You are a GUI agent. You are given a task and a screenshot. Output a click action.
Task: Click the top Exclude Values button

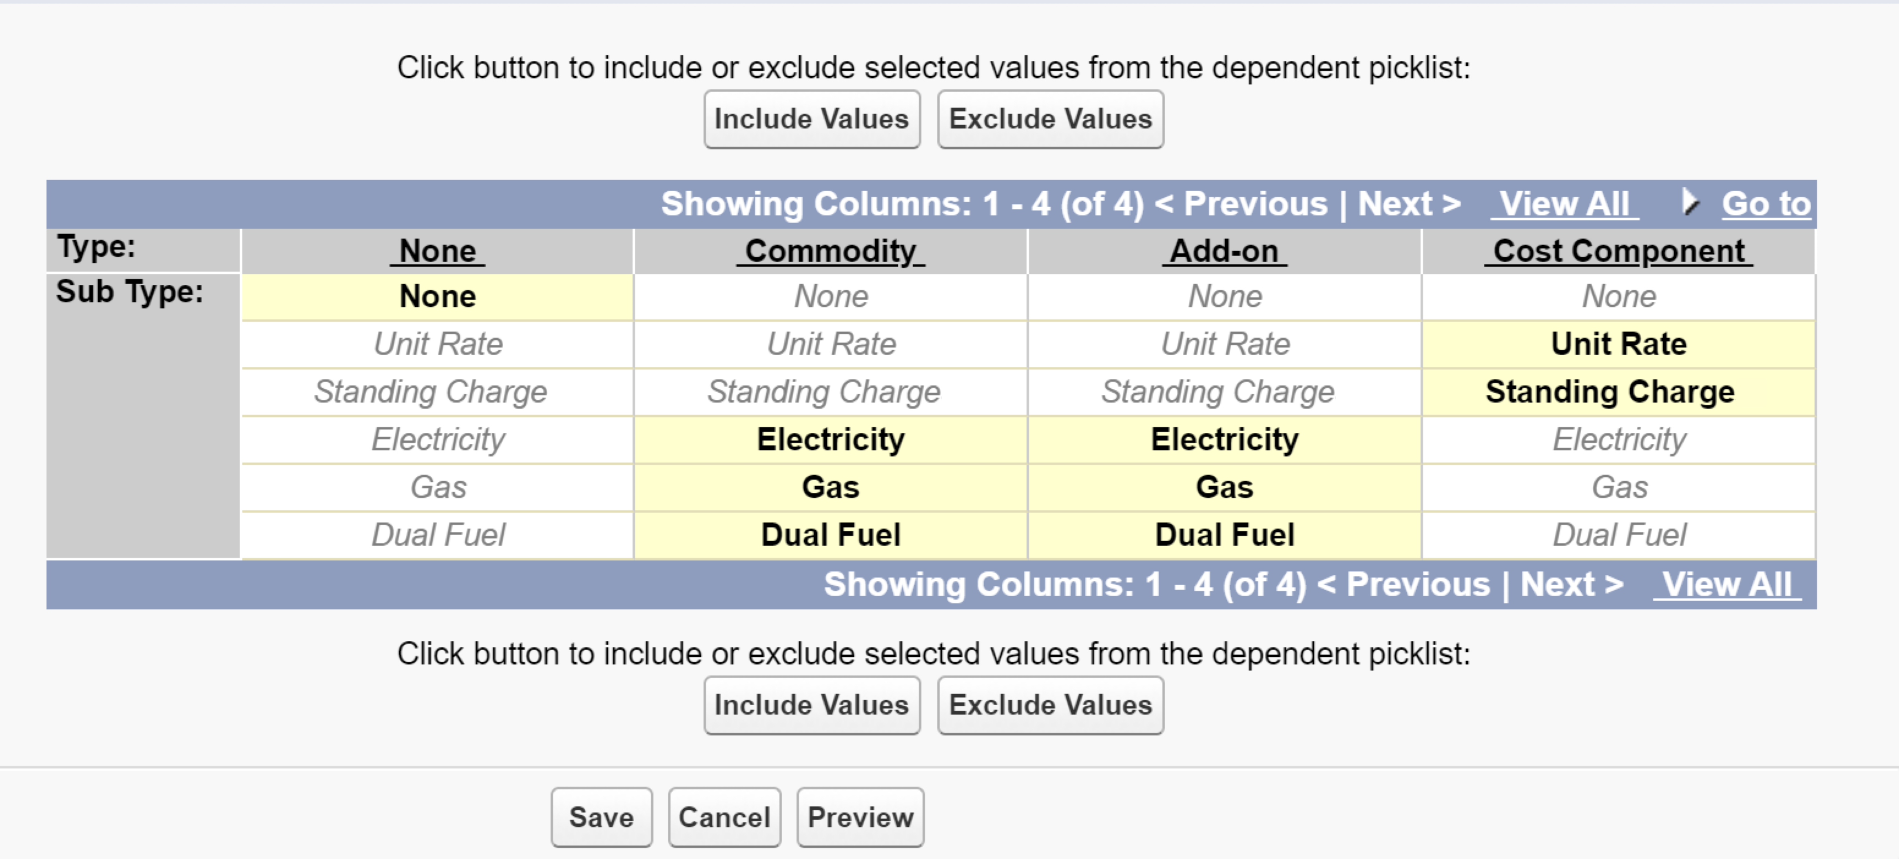[x=1051, y=120]
